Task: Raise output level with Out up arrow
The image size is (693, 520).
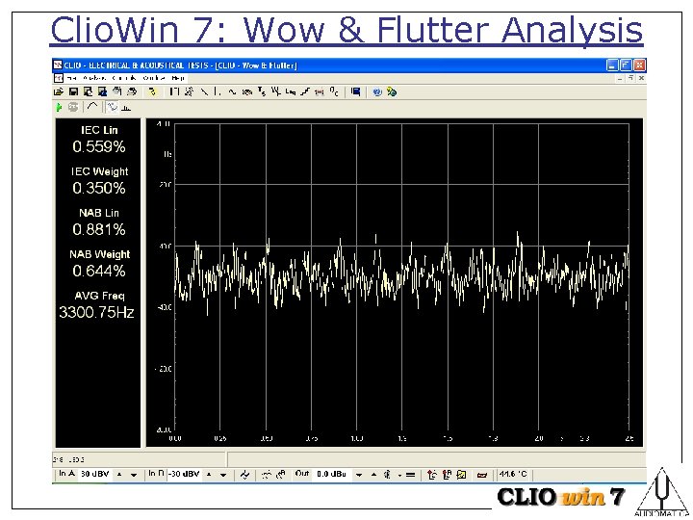Action: (373, 475)
